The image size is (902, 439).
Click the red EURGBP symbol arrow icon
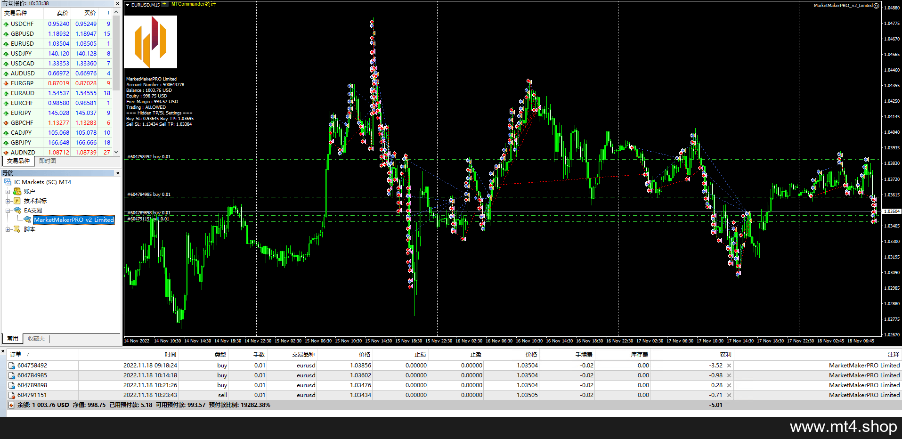(x=6, y=83)
